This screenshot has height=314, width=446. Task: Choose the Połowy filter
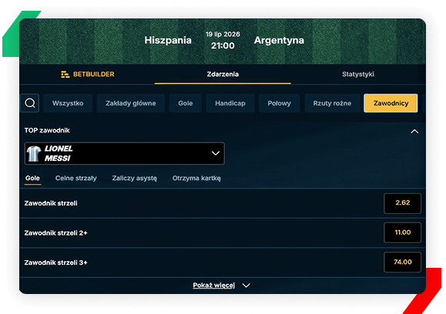point(279,103)
